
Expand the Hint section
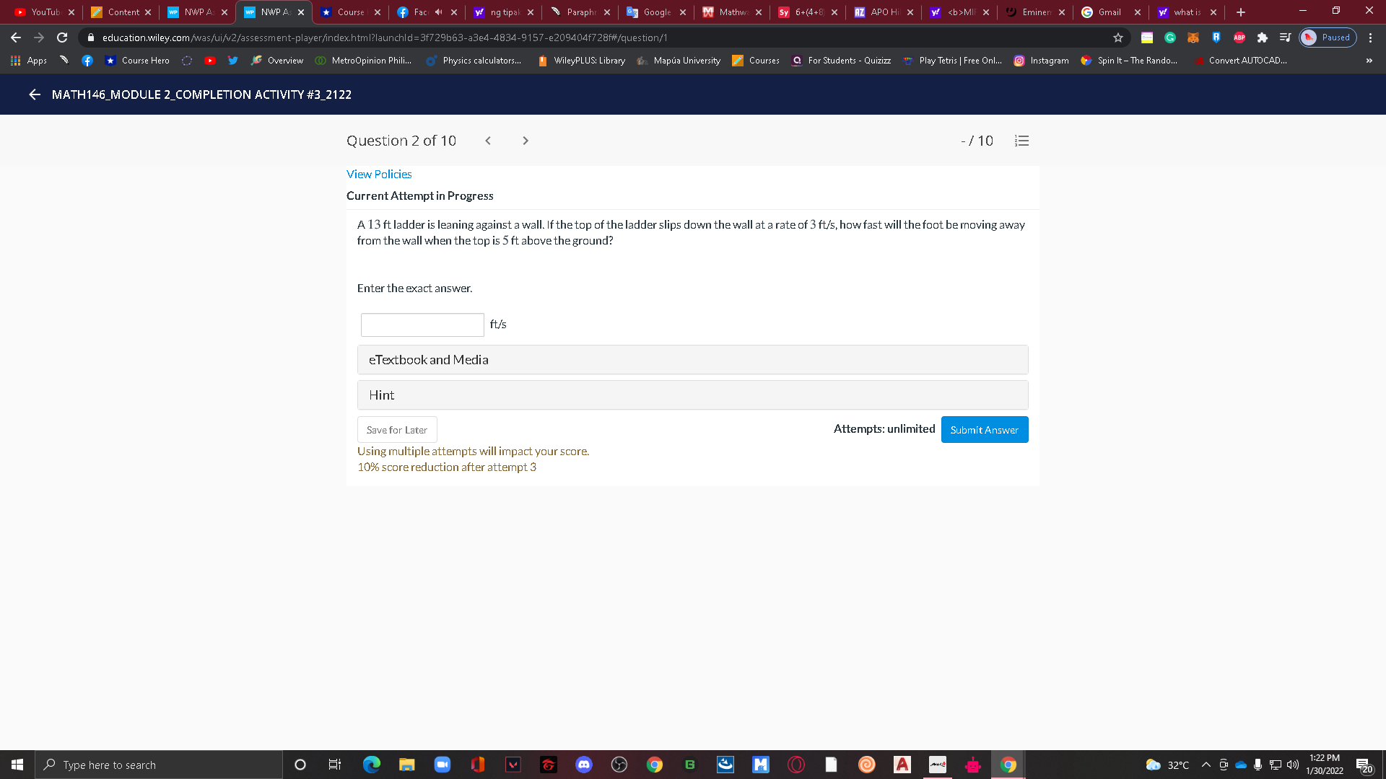[x=692, y=395]
